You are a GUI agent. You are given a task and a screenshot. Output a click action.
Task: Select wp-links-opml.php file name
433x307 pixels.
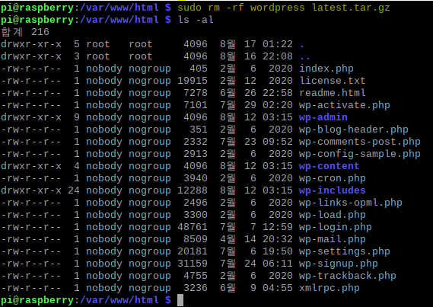point(351,203)
